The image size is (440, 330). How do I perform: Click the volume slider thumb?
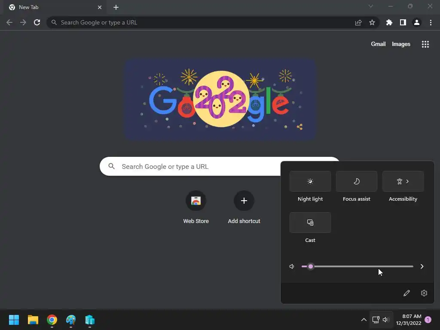click(x=310, y=266)
